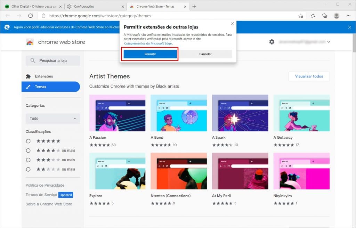Image resolution: width=356 pixels, height=228 pixels.
Task: Click the site lock icon in address bar
Action: pyautogui.click(x=43, y=16)
